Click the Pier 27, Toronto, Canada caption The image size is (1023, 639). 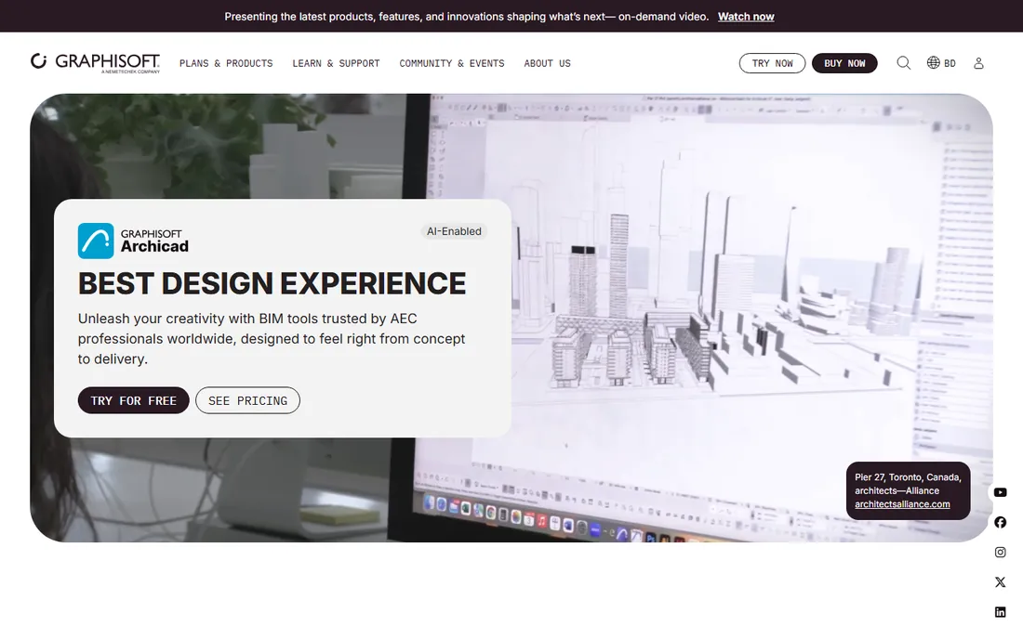909,476
